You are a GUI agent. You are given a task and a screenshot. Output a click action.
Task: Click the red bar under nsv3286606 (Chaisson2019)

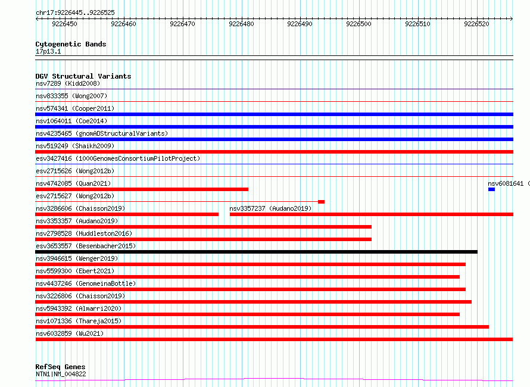(127, 214)
